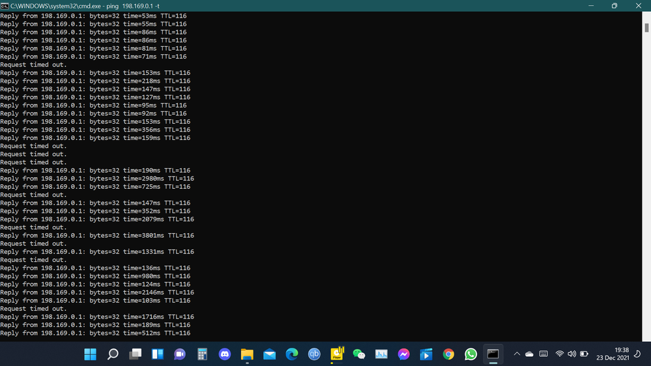Click the cmd.exe icon in title bar
The width and height of the screenshot is (651, 366).
click(x=5, y=6)
